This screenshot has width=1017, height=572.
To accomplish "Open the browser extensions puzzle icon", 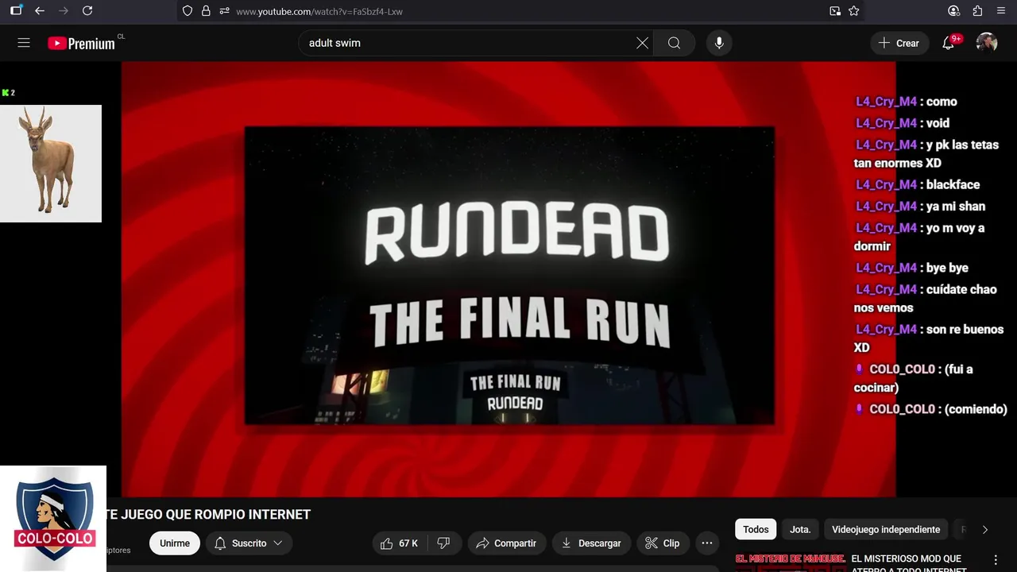I will [x=977, y=11].
